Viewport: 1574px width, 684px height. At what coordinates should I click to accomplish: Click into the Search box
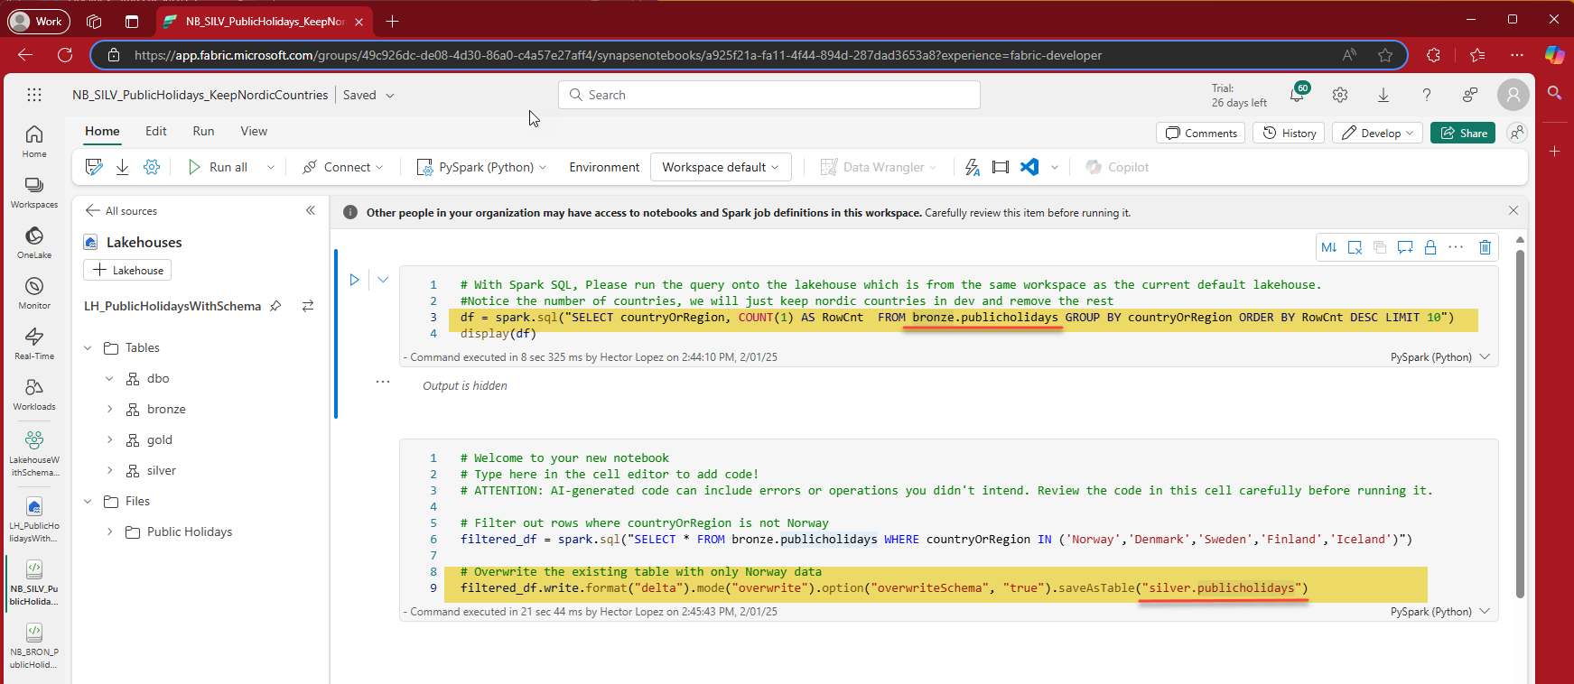click(769, 95)
